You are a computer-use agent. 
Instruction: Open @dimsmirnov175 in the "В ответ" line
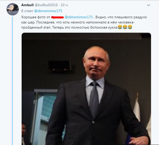[x=48, y=11]
